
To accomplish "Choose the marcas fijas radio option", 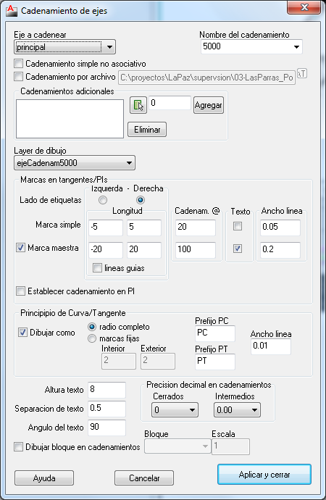I will 92,338.
